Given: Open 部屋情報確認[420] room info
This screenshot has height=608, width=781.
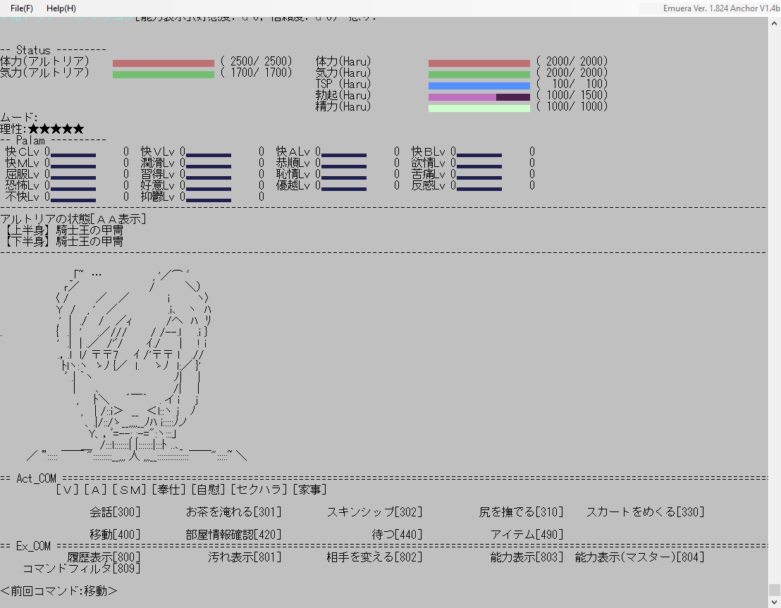Looking at the screenshot, I should (233, 535).
